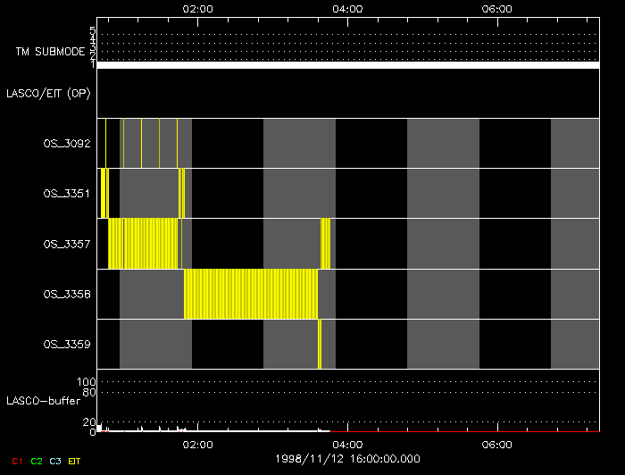625x475 pixels.
Task: Click the OS_3357 row label
Action: [x=67, y=244]
